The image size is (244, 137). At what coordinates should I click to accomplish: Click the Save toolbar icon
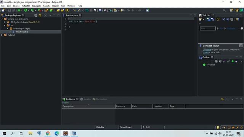[x=10, y=10]
